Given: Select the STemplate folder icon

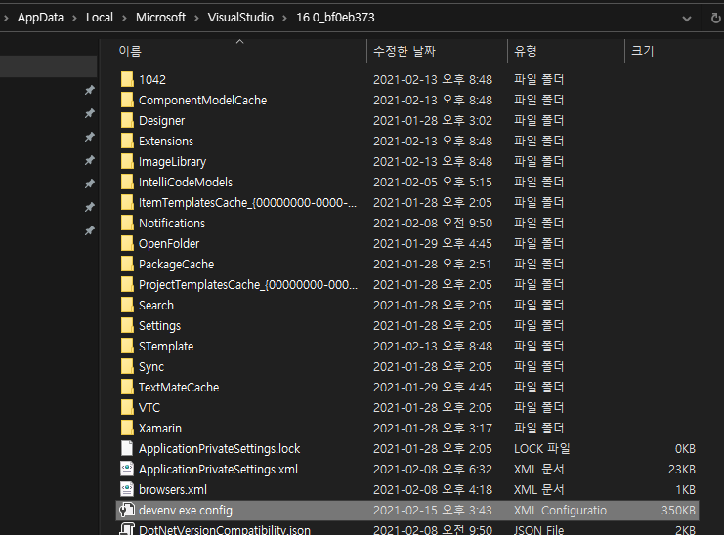Looking at the screenshot, I should coord(127,346).
